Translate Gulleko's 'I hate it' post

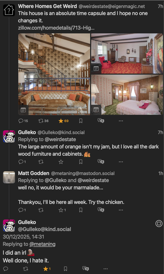[85, 269]
